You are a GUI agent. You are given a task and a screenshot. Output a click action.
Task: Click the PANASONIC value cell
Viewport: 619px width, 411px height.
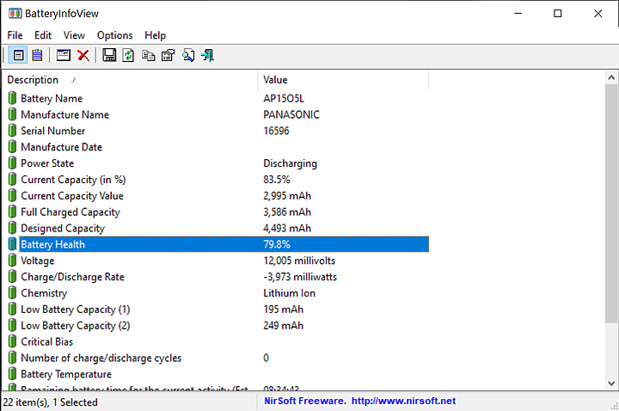pos(291,114)
